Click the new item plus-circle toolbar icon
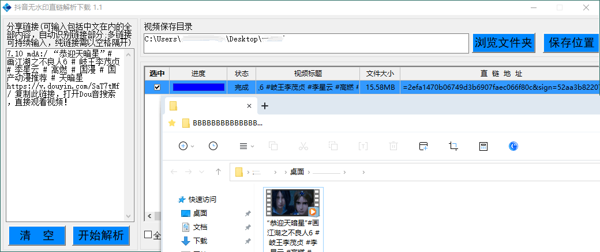600x252 pixels. pyautogui.click(x=184, y=146)
